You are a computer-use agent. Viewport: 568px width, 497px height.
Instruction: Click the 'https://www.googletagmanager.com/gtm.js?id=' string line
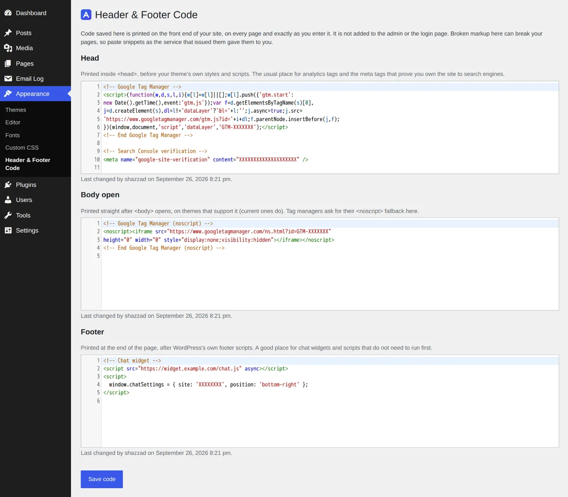pyautogui.click(x=222, y=119)
